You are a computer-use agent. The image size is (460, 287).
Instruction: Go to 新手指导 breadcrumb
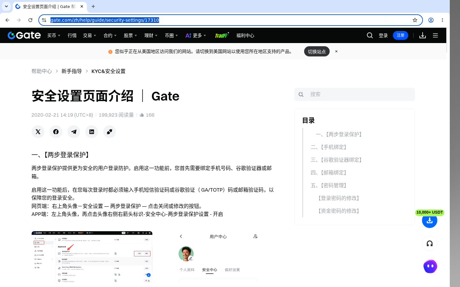tap(72, 71)
